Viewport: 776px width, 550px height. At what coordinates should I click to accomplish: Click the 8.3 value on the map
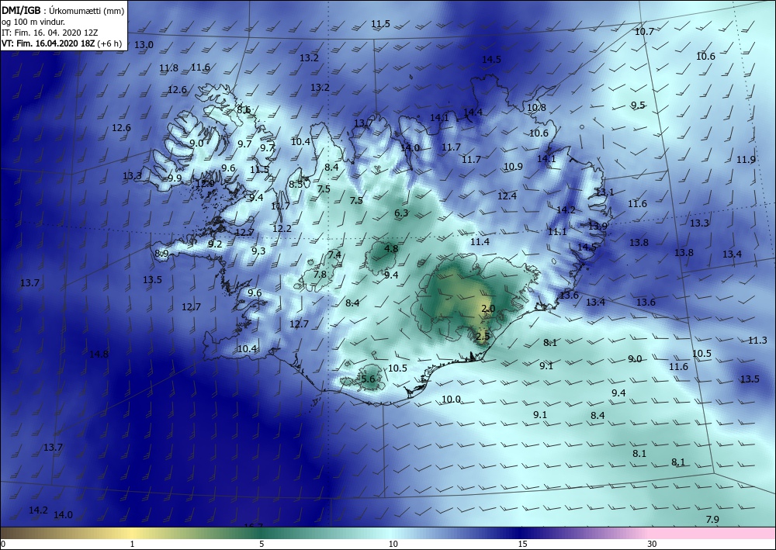point(296,184)
